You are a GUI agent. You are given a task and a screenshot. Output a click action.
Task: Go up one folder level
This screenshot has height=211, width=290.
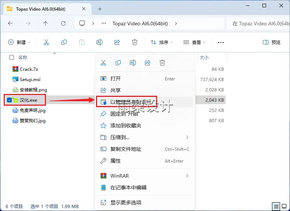tap(46, 23)
